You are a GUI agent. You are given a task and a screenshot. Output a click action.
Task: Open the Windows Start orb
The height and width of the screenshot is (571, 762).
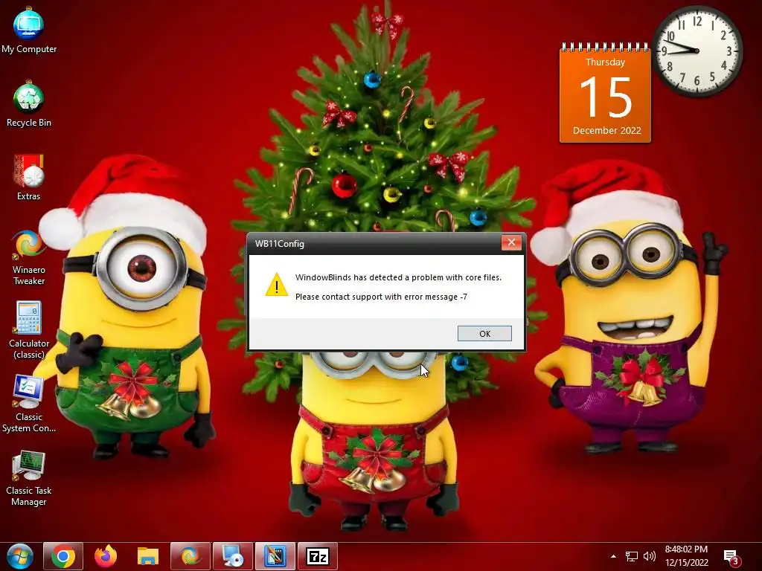tap(20, 556)
